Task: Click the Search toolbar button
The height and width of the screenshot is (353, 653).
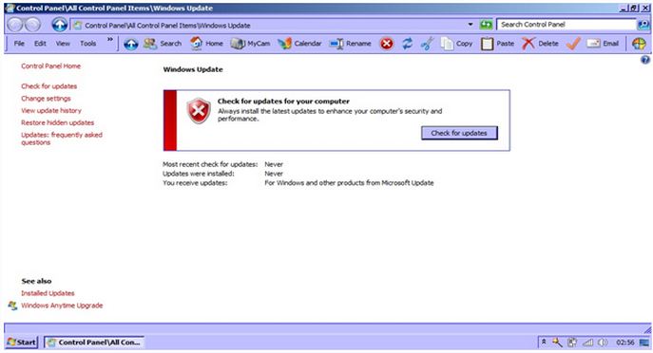Action: point(163,44)
